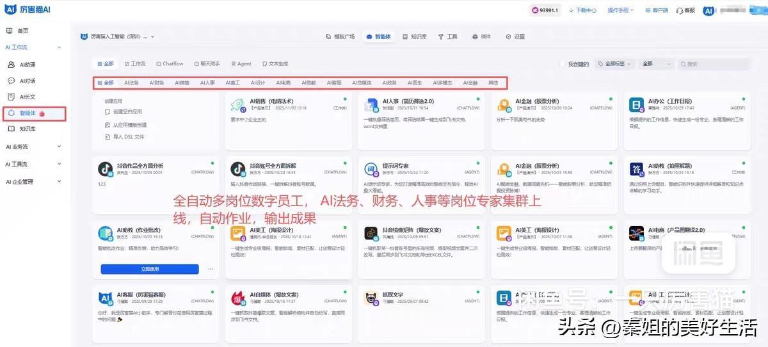Open the 全部 dropdown beside the search box
The image size is (768, 347).
(655, 64)
